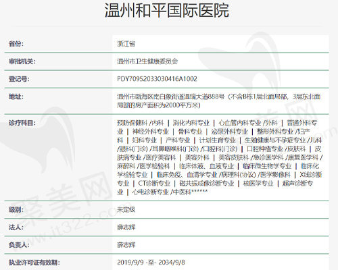Screen dimensions: 338x270
Task: Click 口腔种植专业 in the department list
Action: 265,148
